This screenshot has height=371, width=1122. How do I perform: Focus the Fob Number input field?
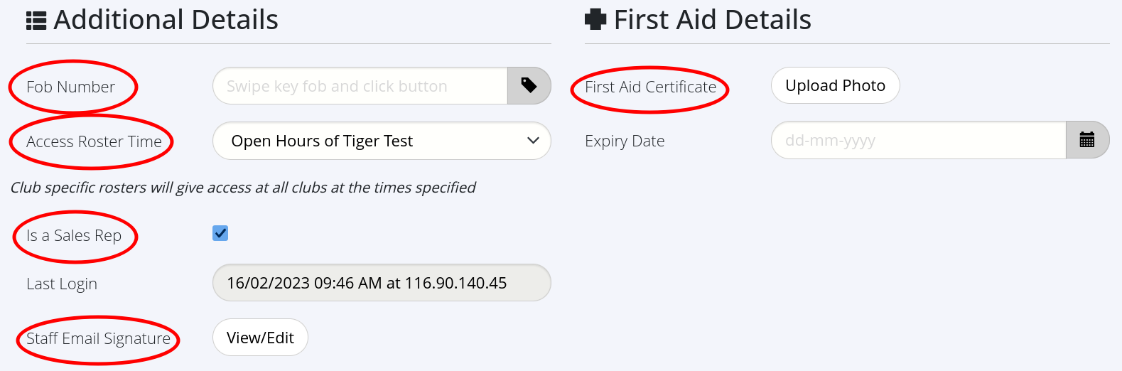click(x=360, y=86)
